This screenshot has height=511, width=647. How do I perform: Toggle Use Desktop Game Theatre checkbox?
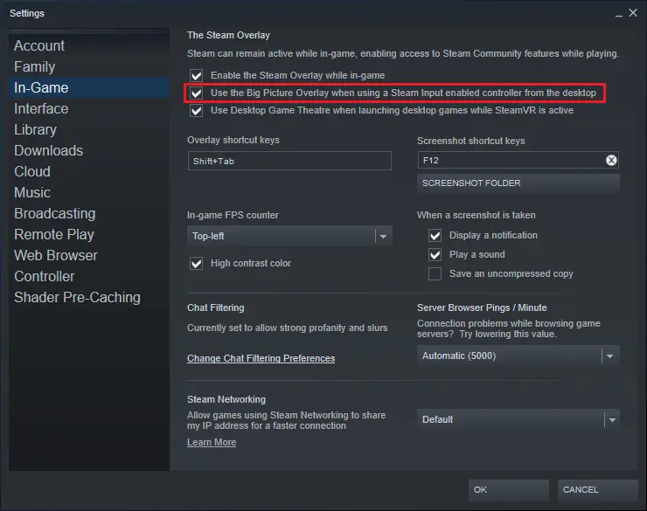(x=197, y=110)
